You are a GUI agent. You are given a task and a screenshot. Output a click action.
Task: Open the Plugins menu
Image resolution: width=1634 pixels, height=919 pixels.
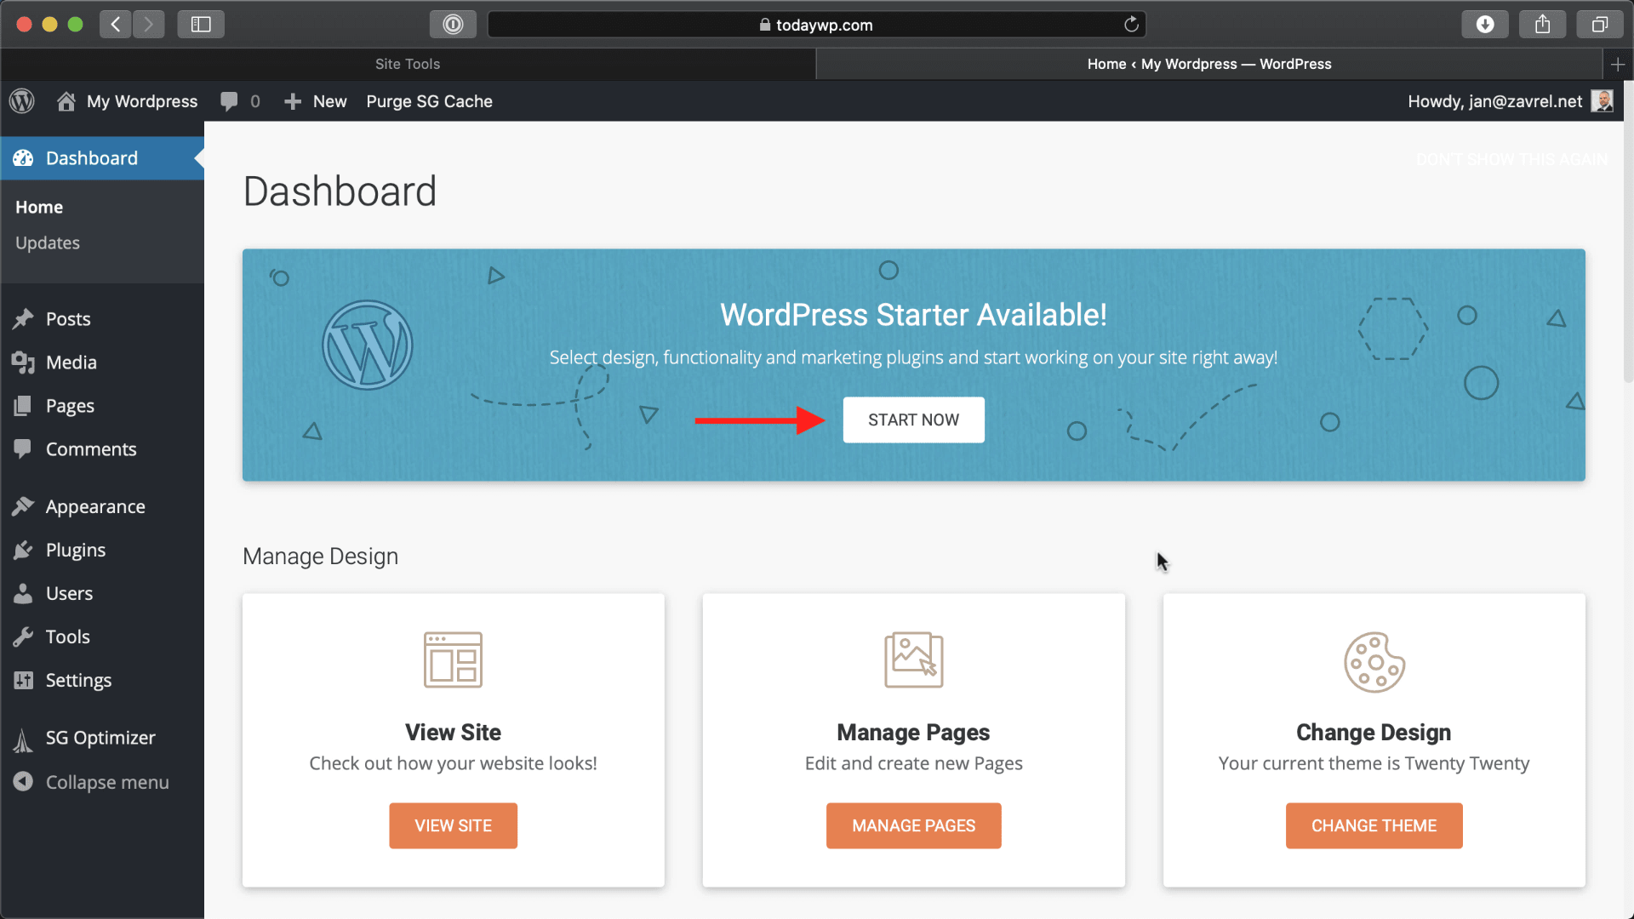click(x=102, y=550)
